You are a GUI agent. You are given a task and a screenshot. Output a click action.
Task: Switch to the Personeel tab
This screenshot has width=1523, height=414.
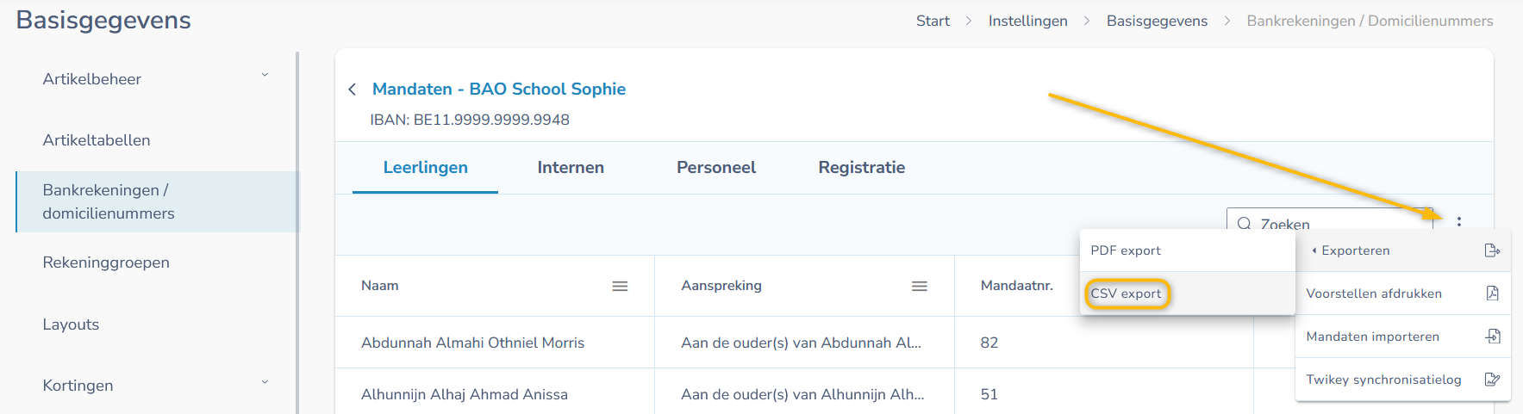click(716, 168)
